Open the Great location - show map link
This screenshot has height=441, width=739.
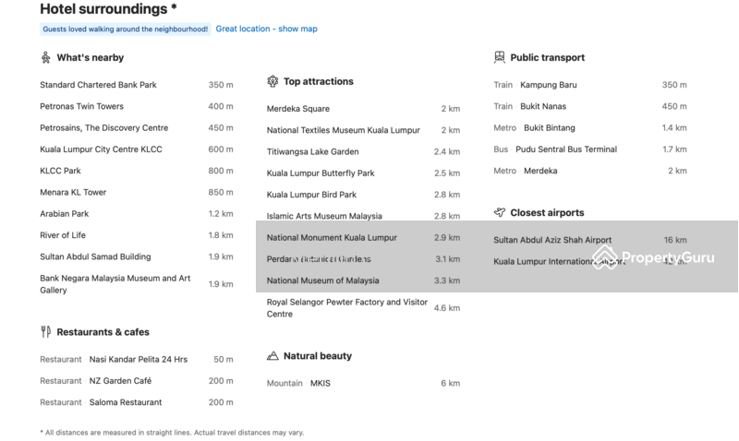(x=266, y=29)
